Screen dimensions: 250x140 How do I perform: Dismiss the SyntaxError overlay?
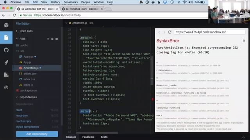tap(244, 40)
